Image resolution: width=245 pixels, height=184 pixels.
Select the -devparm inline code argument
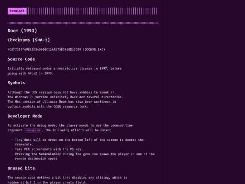[33, 130]
